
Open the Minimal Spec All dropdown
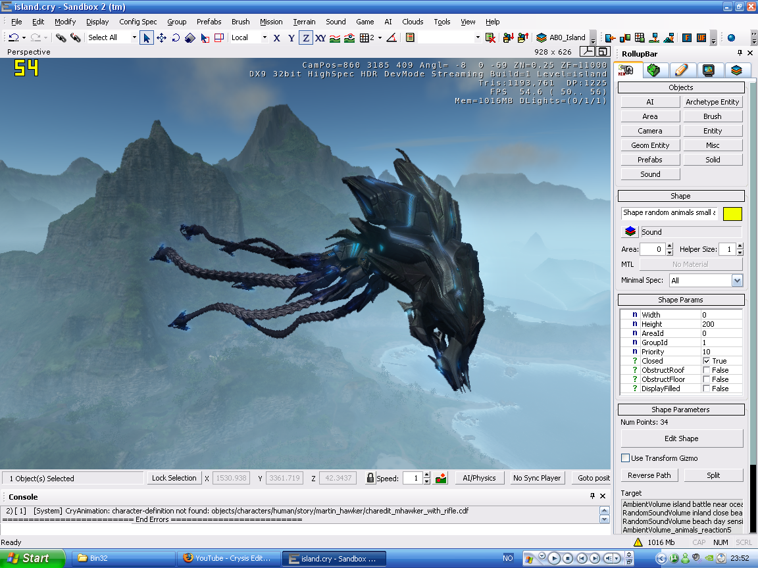pyautogui.click(x=737, y=280)
